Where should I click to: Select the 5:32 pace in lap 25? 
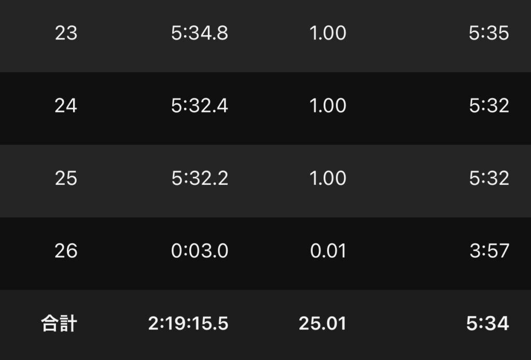(x=488, y=179)
